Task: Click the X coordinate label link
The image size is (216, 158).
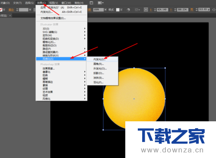Action: (151, 10)
